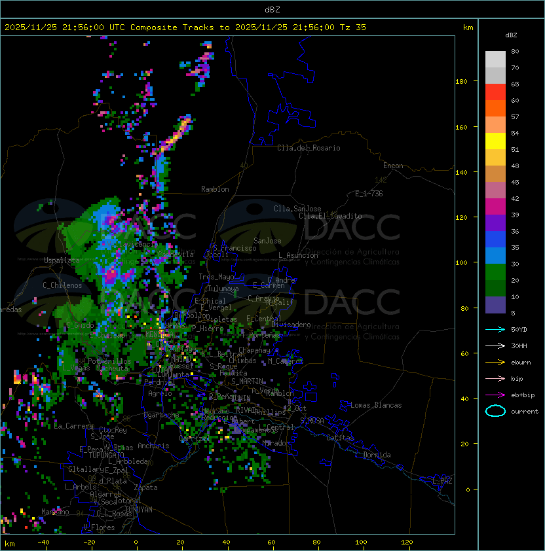545x551 pixels.
Task: Pick the orange 57-60 dBZ swatch
Action: [495, 108]
